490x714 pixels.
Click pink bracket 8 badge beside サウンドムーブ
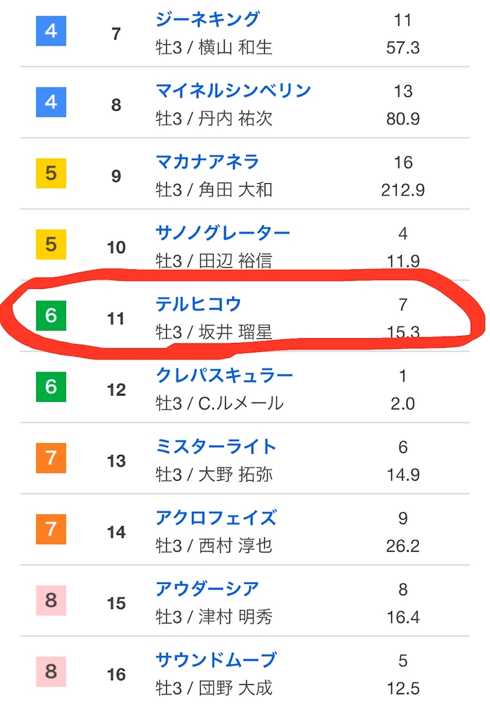pos(51,671)
